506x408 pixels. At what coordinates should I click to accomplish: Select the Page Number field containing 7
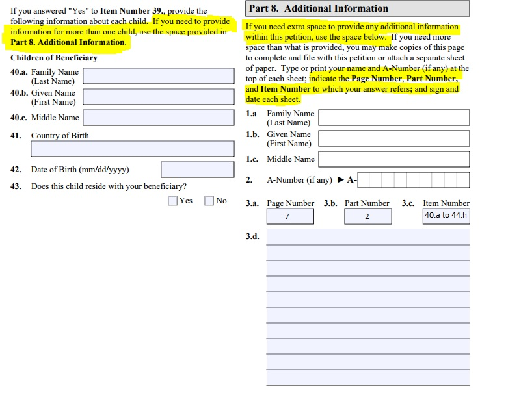290,216
